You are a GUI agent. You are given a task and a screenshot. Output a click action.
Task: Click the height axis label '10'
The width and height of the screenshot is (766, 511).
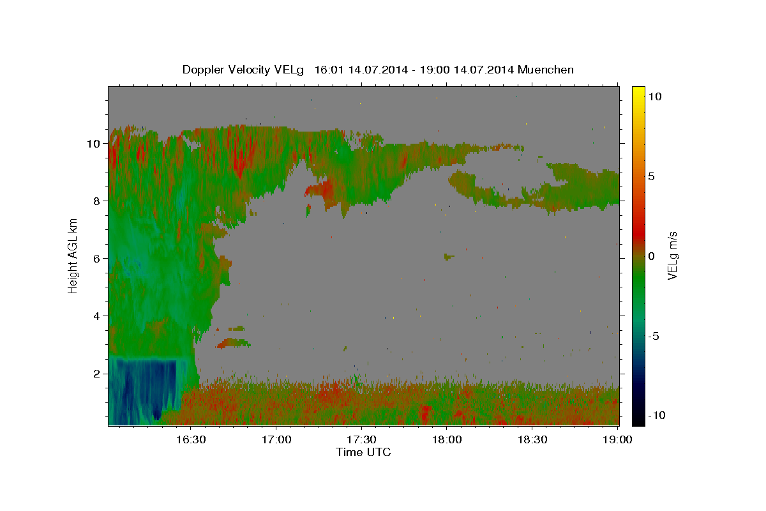click(94, 144)
